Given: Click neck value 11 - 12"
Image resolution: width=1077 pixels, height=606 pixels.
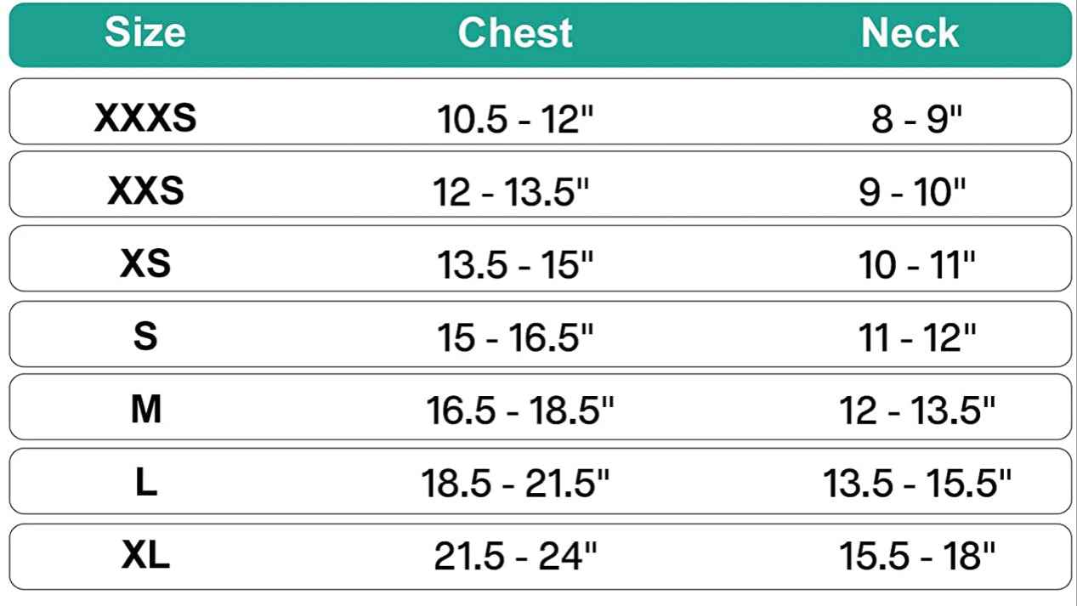Looking at the screenshot, I should coord(916,339).
